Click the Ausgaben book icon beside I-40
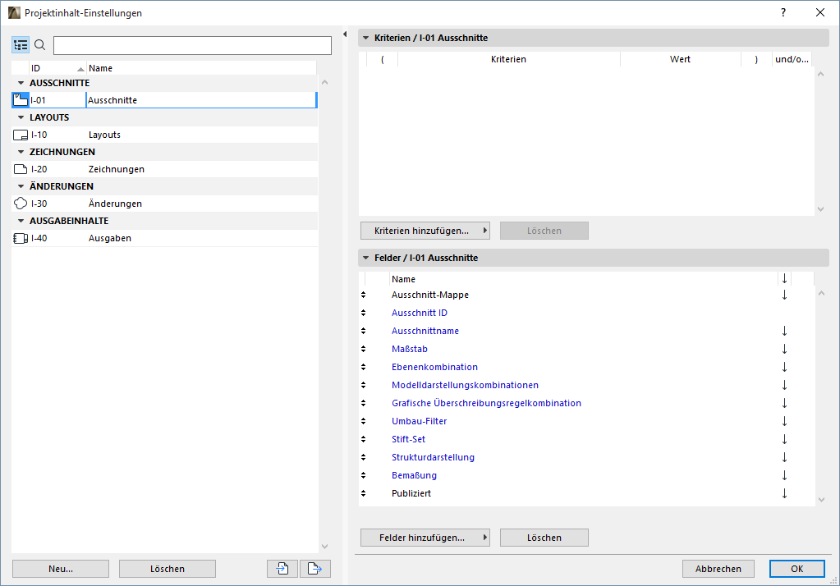The height and width of the screenshot is (586, 840). tap(20, 237)
